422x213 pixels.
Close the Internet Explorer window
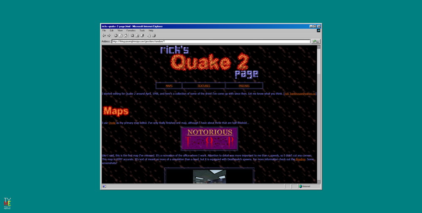coord(319,26)
